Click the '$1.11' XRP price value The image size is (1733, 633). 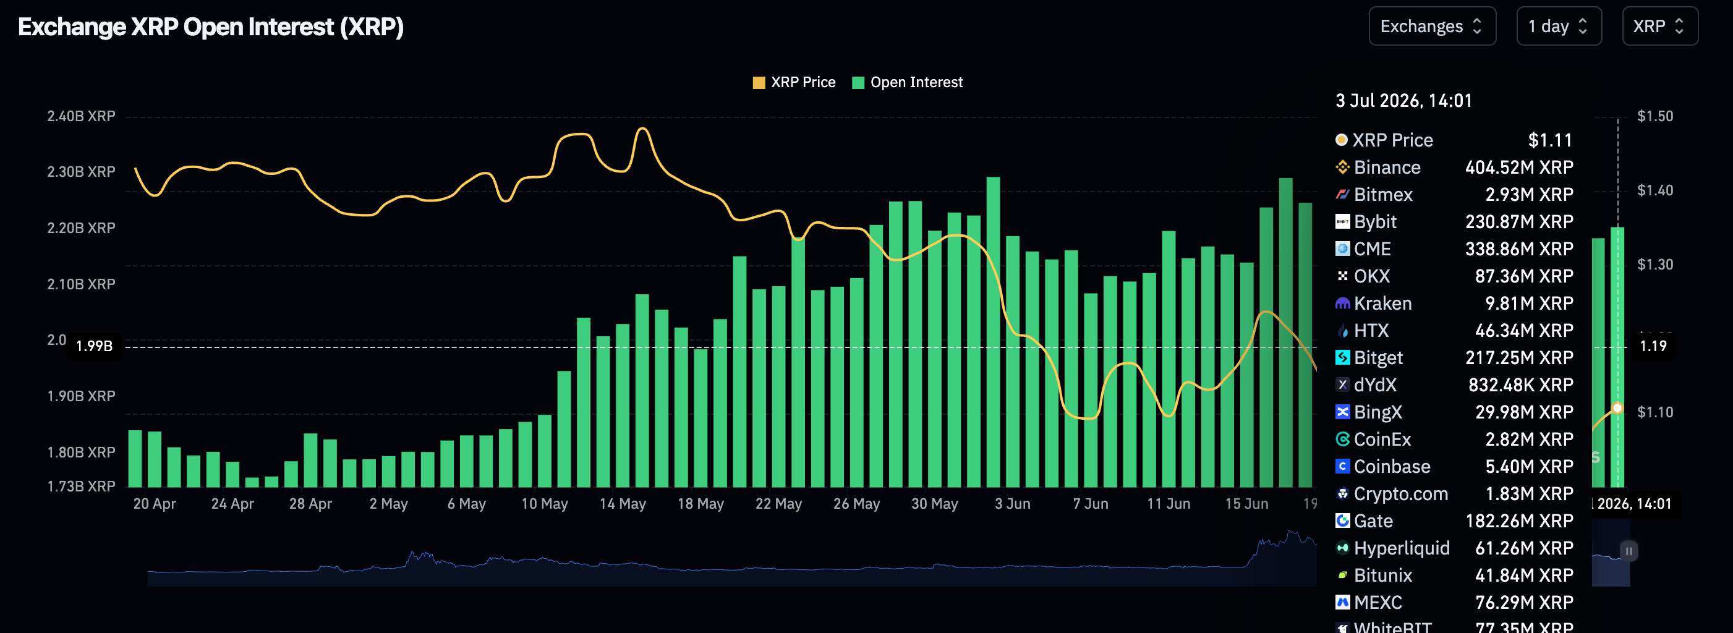pyautogui.click(x=1550, y=140)
